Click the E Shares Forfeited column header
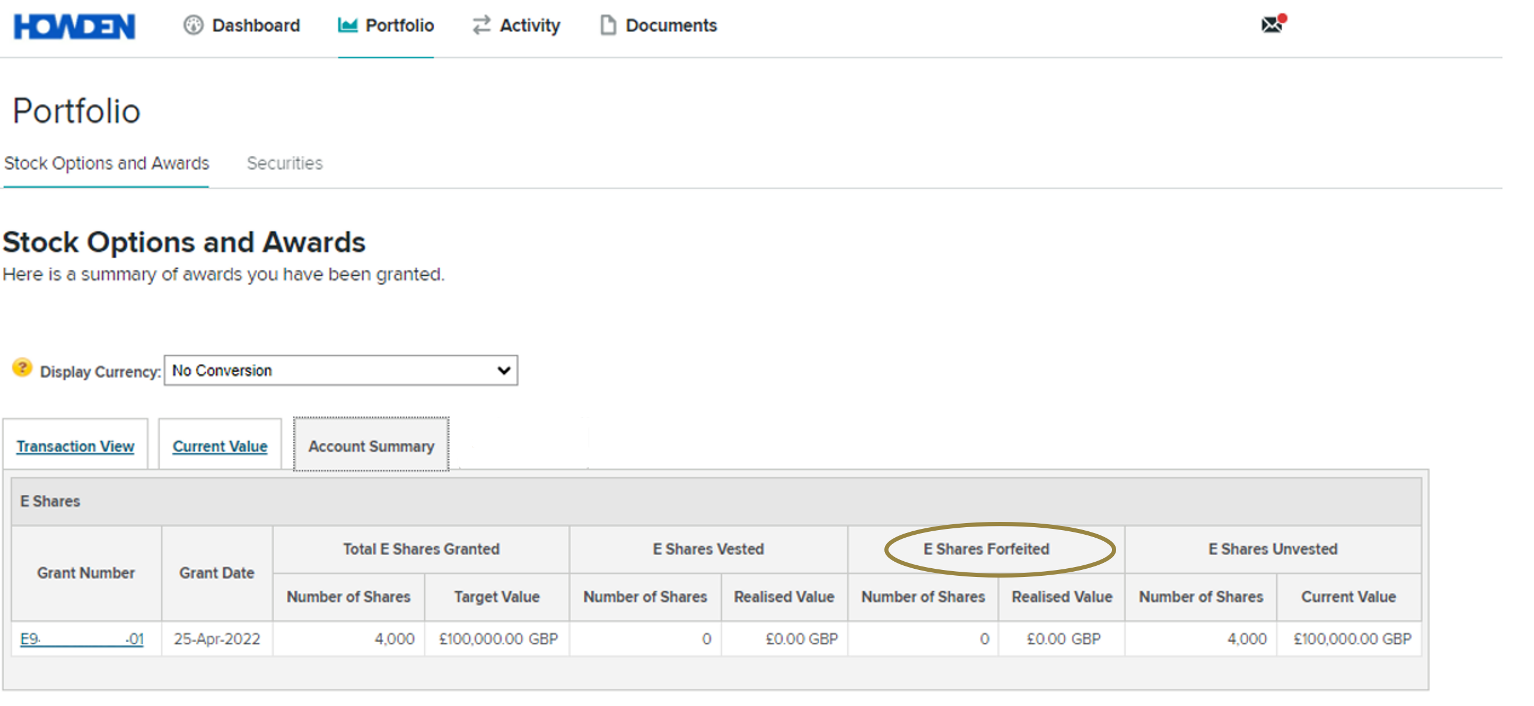The image size is (1534, 706). (x=986, y=549)
